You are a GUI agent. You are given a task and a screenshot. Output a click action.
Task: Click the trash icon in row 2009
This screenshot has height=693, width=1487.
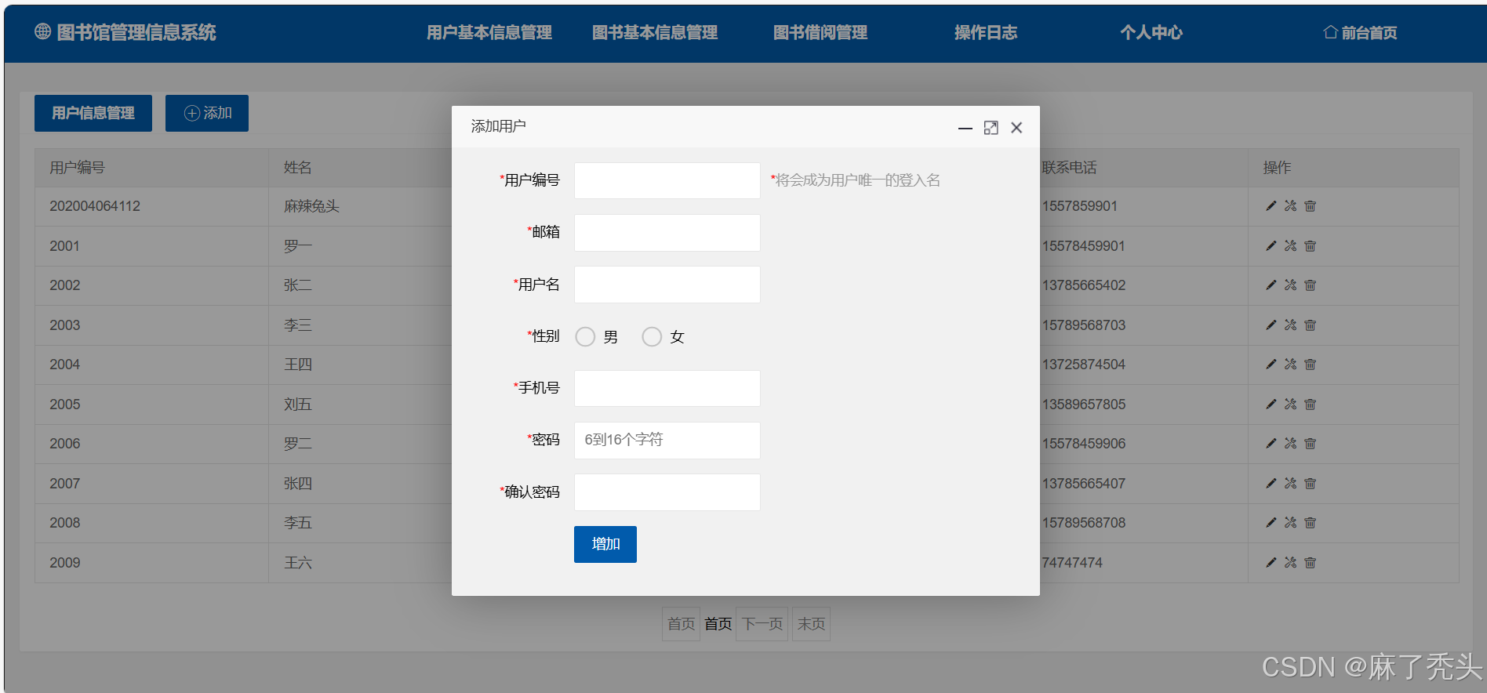[x=1310, y=563]
